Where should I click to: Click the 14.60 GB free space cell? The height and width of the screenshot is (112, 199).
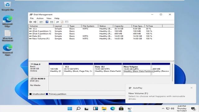coord(137,39)
